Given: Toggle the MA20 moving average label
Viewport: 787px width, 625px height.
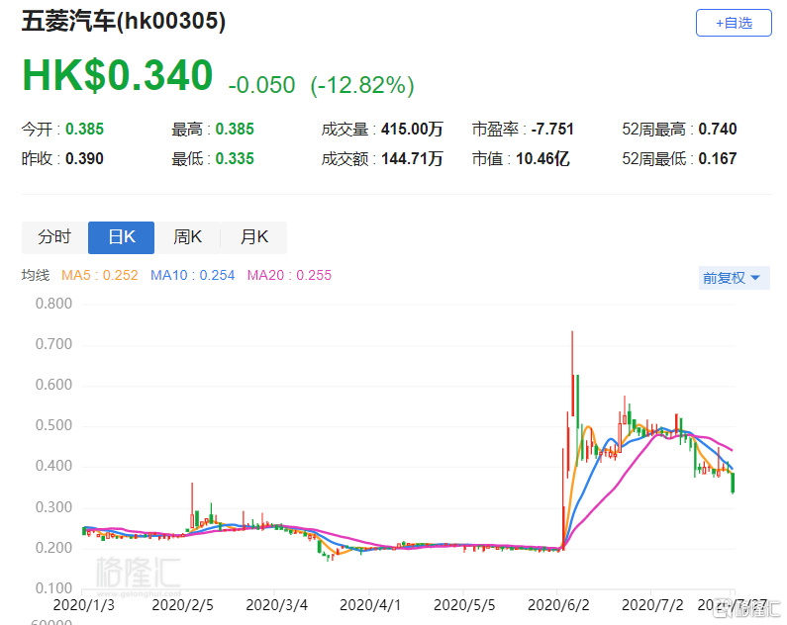Looking at the screenshot, I should pos(289,275).
